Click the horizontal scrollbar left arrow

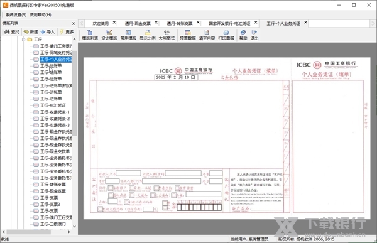[3, 232]
